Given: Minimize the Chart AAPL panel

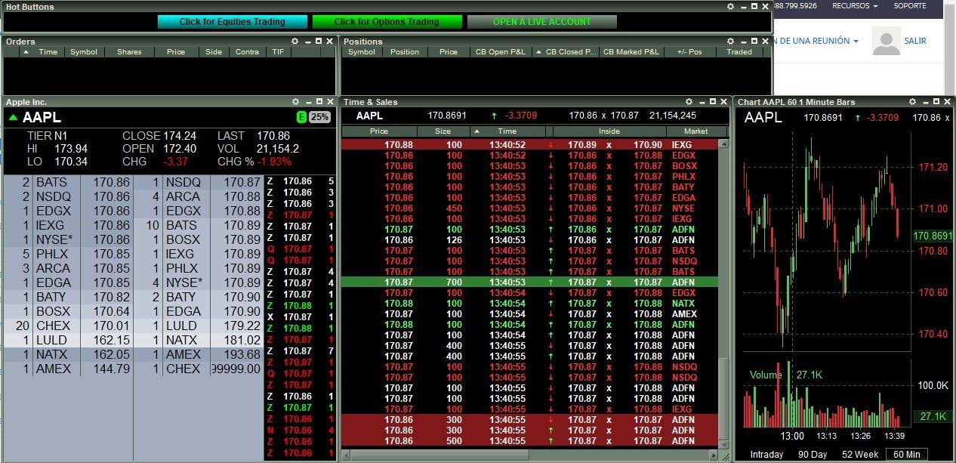Looking at the screenshot, I should 925,102.
